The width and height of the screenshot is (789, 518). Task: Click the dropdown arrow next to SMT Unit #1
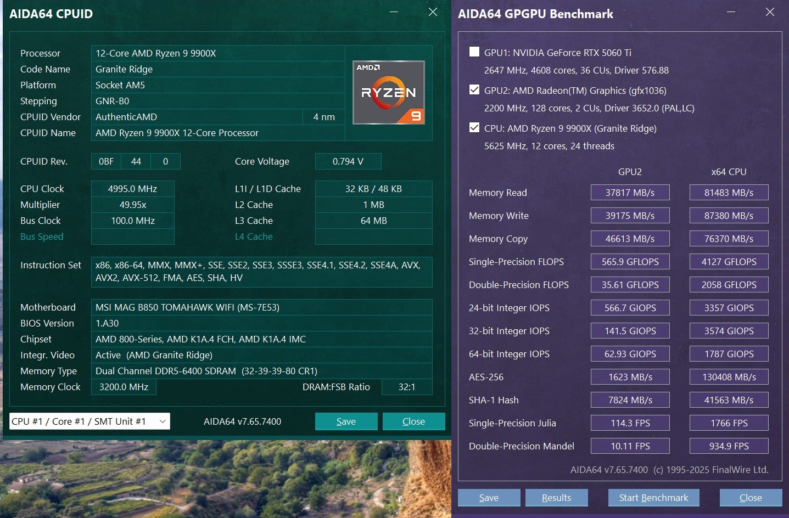point(163,421)
